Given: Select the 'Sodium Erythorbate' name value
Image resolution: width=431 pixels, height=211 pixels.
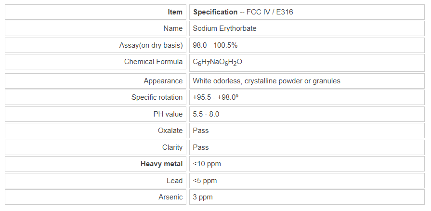Looking at the screenshot, I should point(224,28).
